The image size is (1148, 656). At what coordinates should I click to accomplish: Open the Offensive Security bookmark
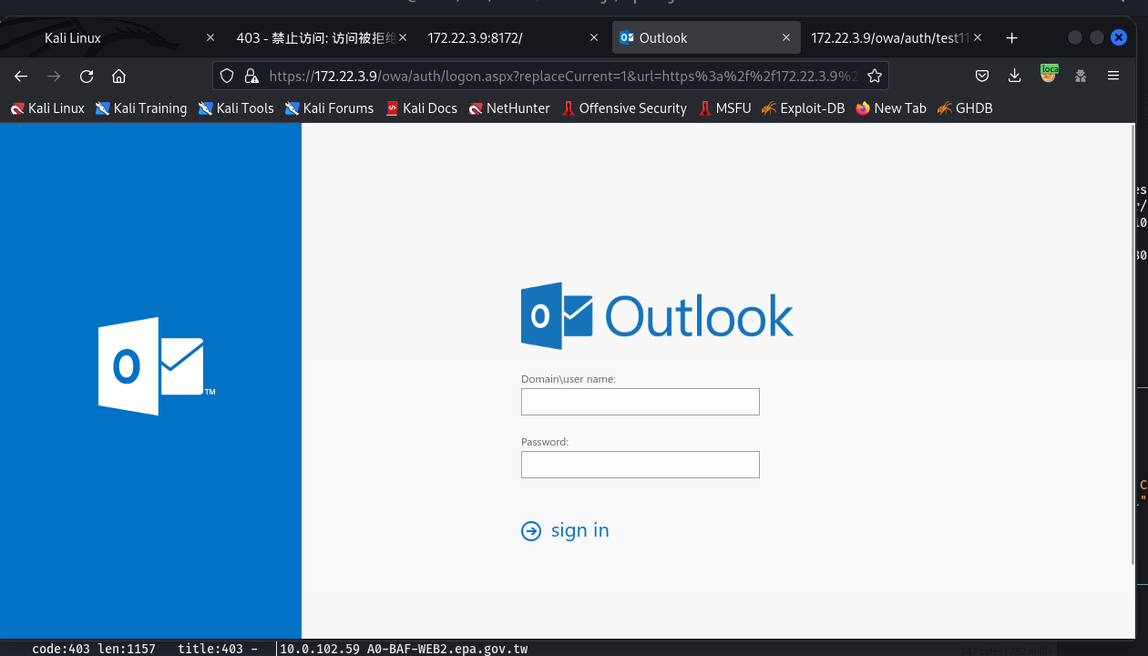click(x=624, y=108)
